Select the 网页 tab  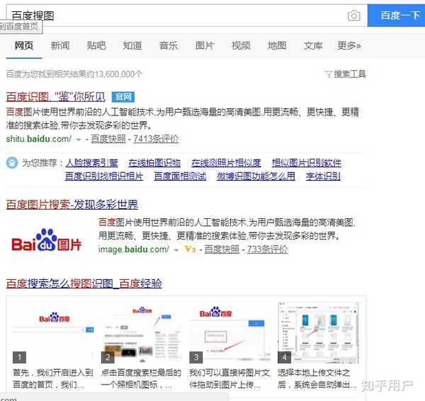click(x=24, y=45)
